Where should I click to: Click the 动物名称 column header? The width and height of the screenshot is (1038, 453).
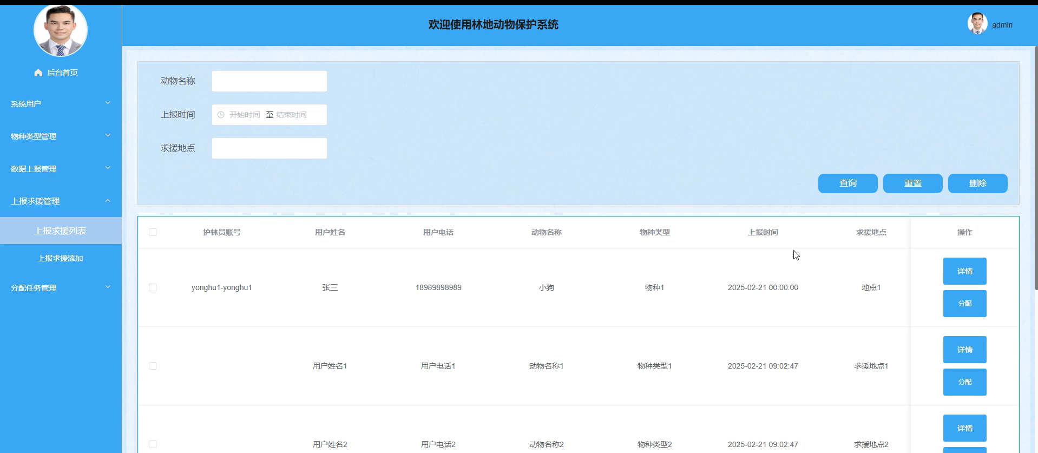pos(547,232)
